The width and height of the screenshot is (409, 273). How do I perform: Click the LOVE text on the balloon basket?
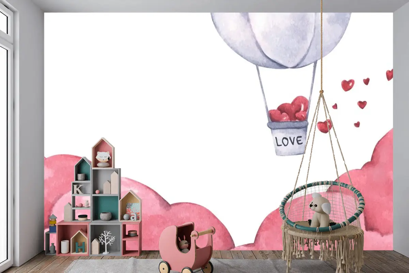tap(289, 141)
